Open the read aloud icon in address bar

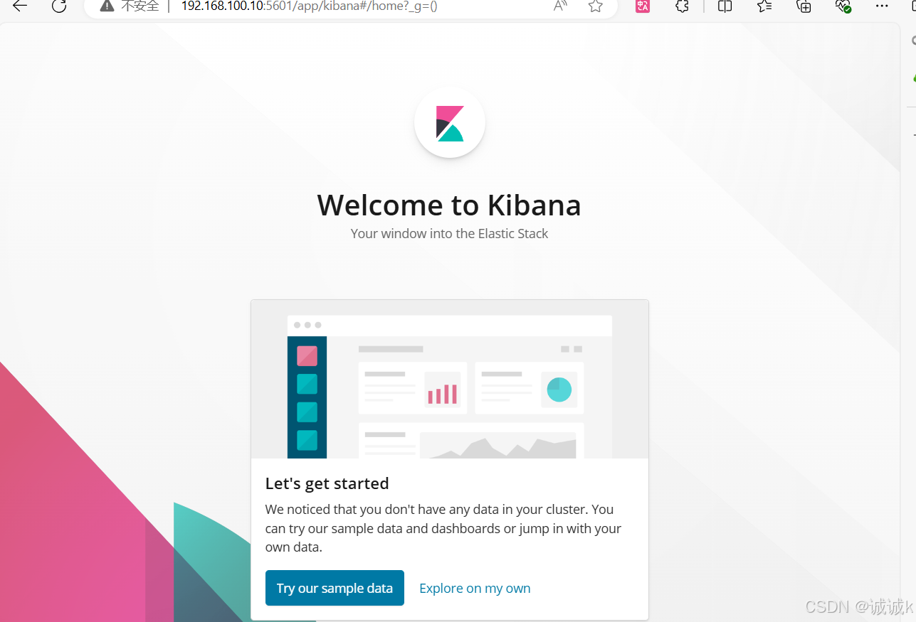pos(560,6)
